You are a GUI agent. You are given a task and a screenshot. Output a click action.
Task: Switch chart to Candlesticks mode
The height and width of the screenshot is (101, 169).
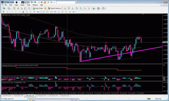(69, 8)
